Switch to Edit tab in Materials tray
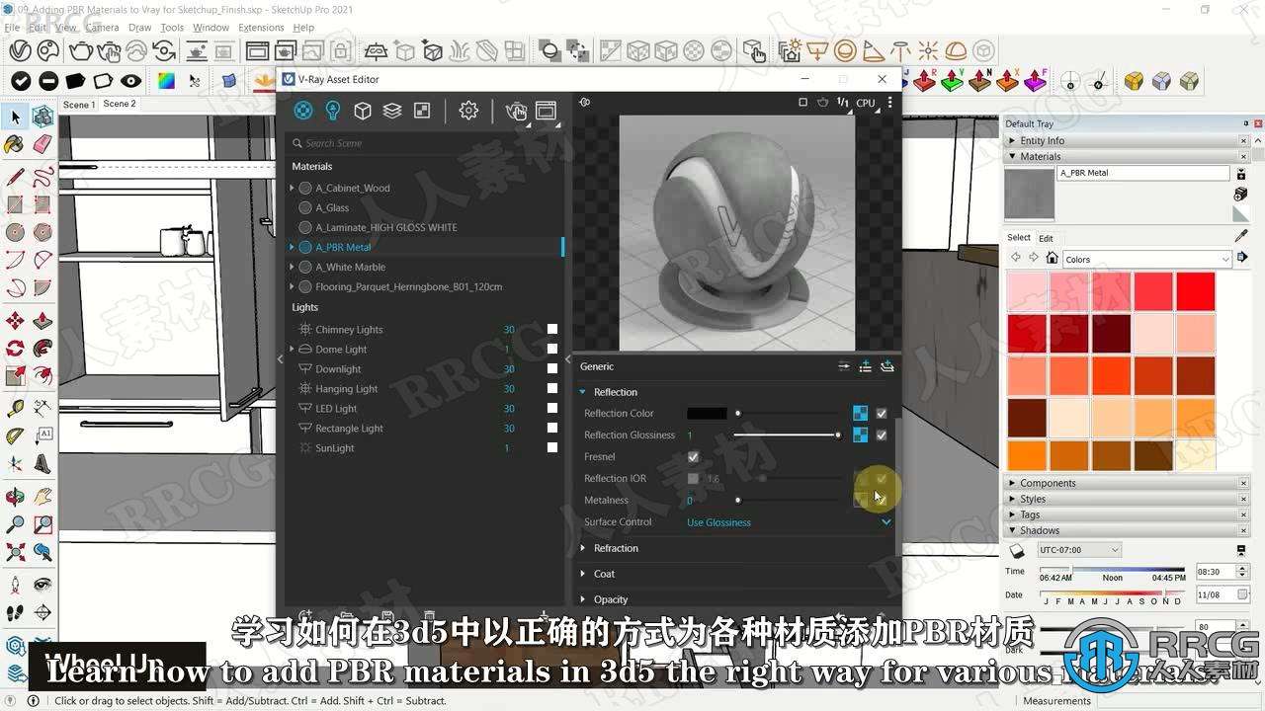 tap(1046, 238)
